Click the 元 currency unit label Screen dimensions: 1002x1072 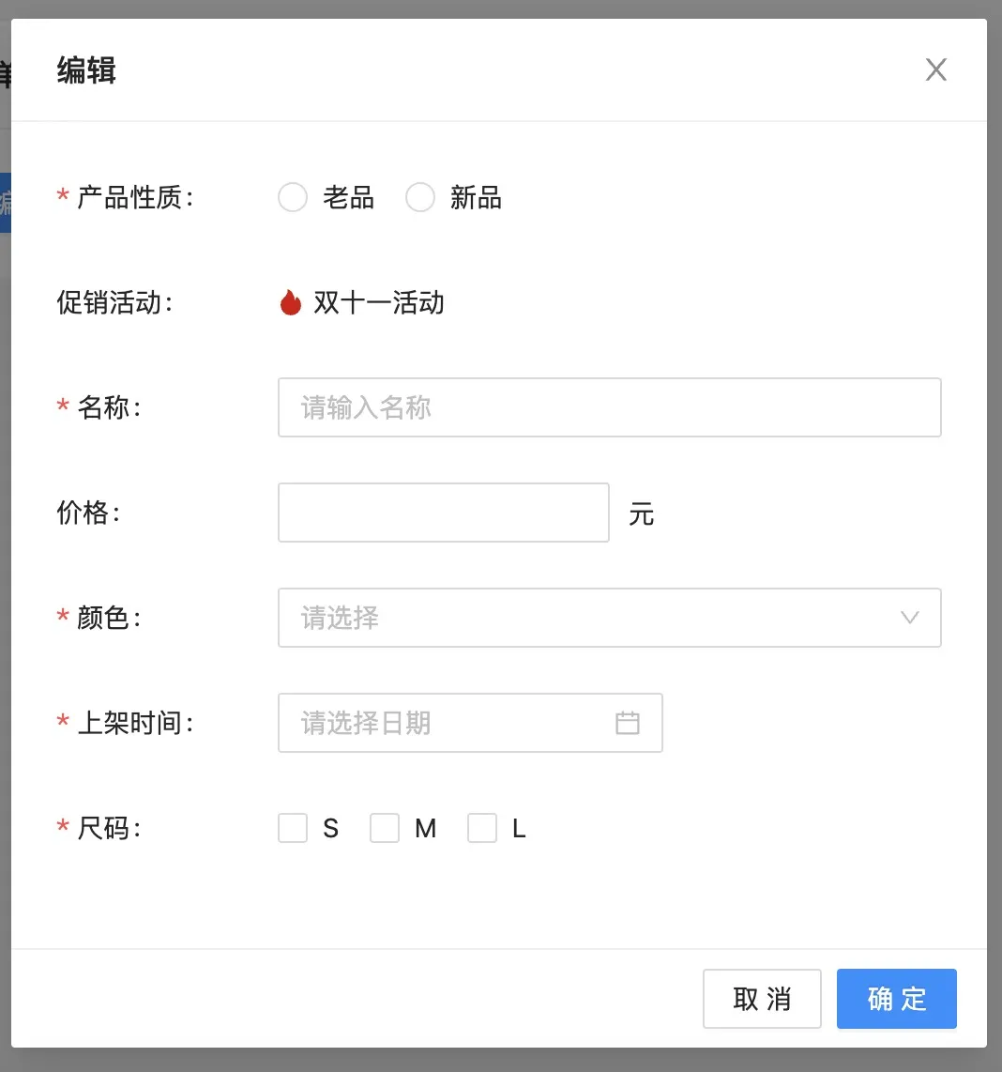642,513
